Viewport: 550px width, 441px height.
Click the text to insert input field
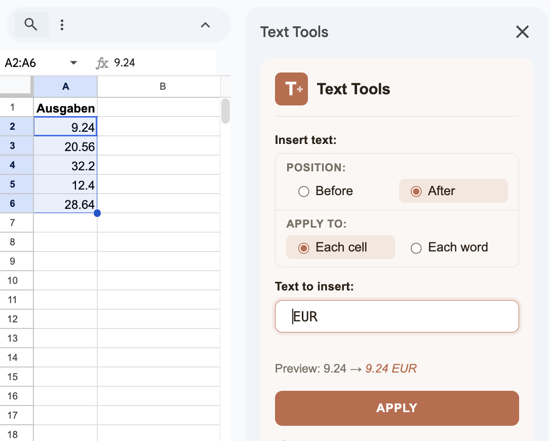[x=397, y=316]
